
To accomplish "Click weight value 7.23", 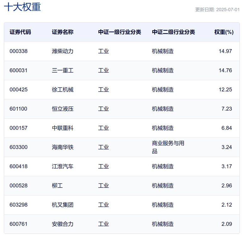I will pyautogui.click(x=227, y=109).
